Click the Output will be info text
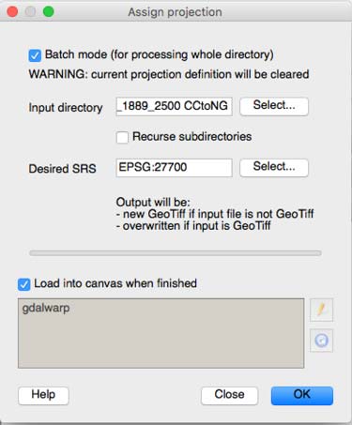Image resolution: width=352 pixels, height=425 pixels. coord(215,214)
